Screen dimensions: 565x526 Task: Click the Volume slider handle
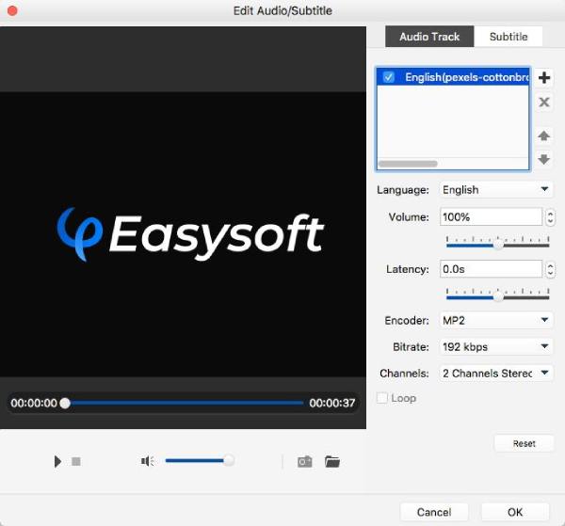[498, 245]
